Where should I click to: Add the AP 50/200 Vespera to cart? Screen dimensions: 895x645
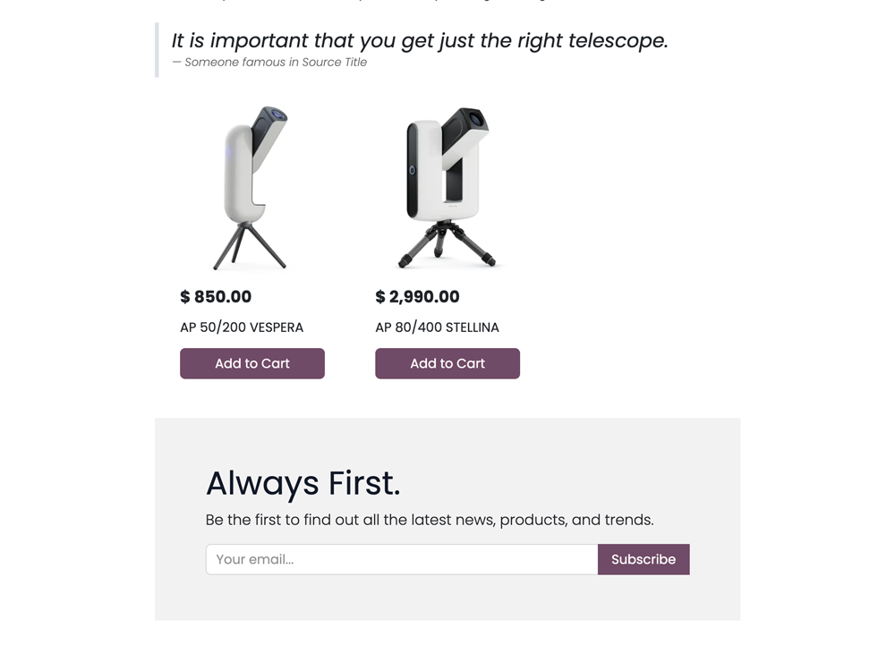point(252,363)
